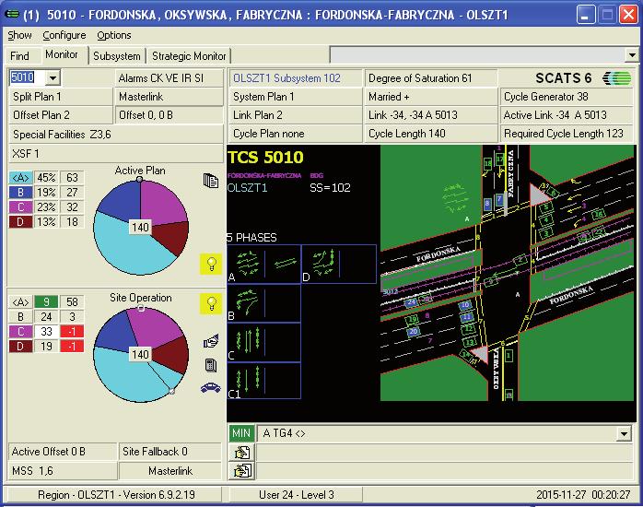Click the 45% value in phase A row
The width and height of the screenshot is (643, 507).
46,178
